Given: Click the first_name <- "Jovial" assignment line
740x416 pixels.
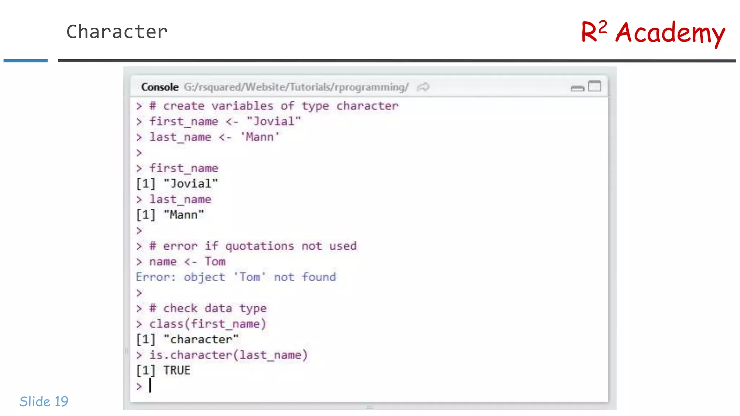Looking at the screenshot, I should click(x=225, y=121).
